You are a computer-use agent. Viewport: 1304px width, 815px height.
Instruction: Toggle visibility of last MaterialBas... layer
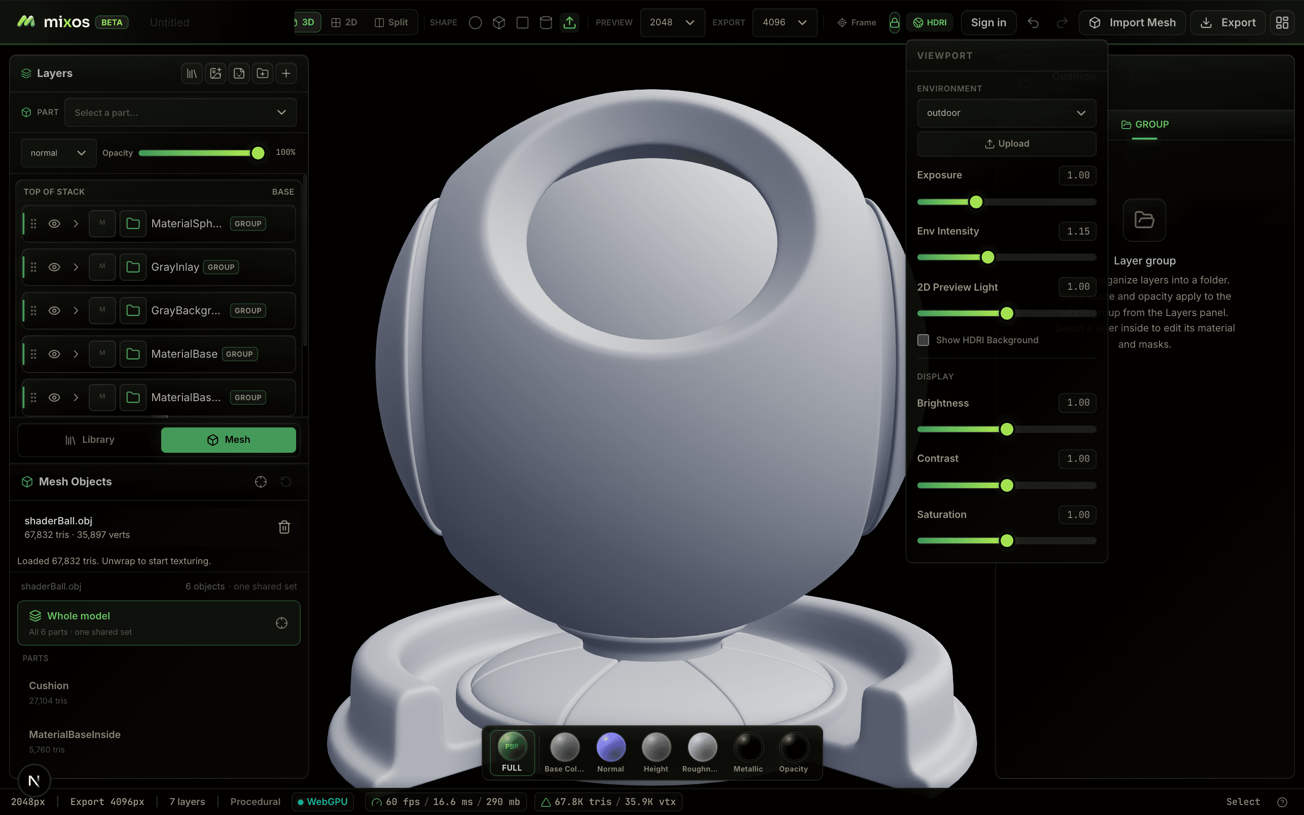(x=54, y=398)
